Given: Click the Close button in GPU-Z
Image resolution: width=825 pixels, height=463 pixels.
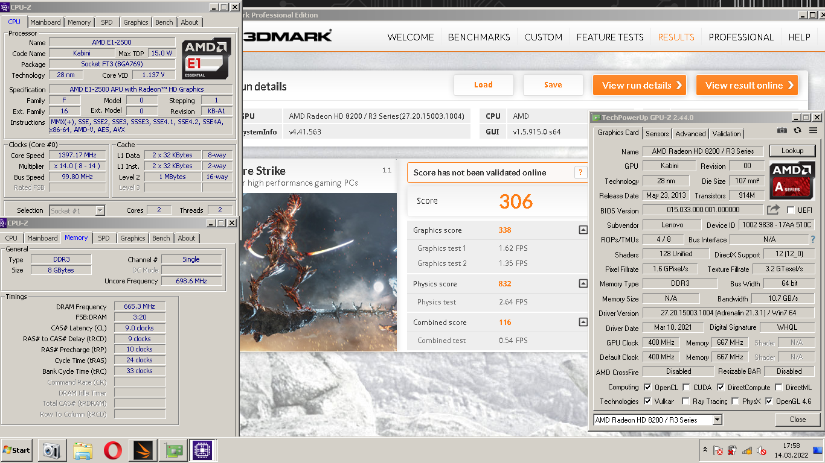Looking at the screenshot, I should pos(798,420).
